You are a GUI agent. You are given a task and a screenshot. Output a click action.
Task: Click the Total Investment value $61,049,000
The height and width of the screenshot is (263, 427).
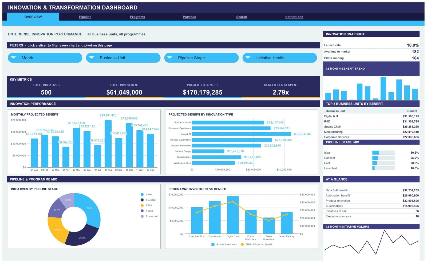click(x=124, y=92)
